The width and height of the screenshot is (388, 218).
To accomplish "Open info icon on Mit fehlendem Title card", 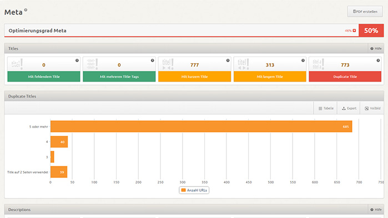I will pyautogui.click(x=77, y=60).
